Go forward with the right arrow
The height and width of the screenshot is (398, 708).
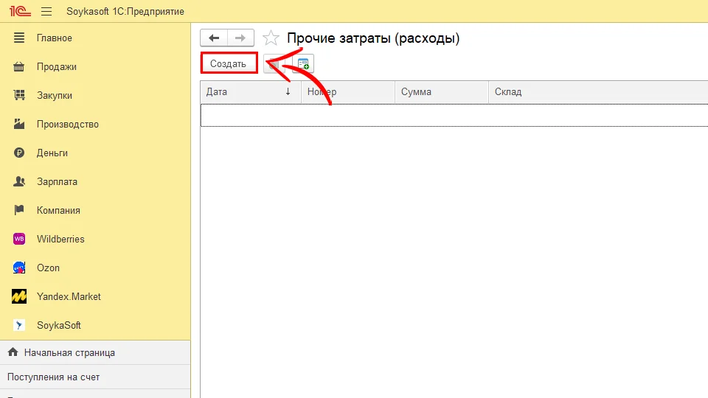tap(240, 38)
